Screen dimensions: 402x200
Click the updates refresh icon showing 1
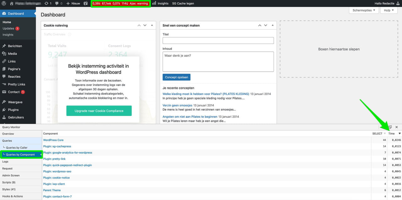[46, 3]
